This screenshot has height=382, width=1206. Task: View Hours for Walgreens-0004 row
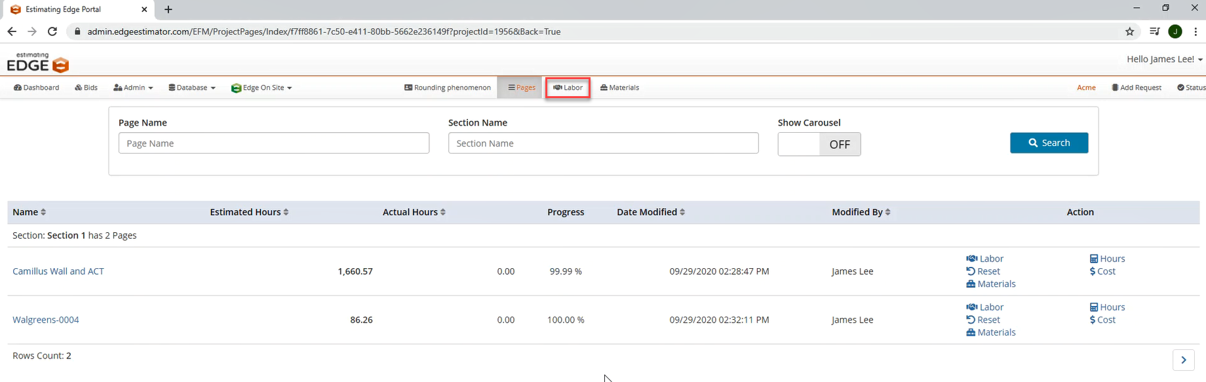point(1107,307)
